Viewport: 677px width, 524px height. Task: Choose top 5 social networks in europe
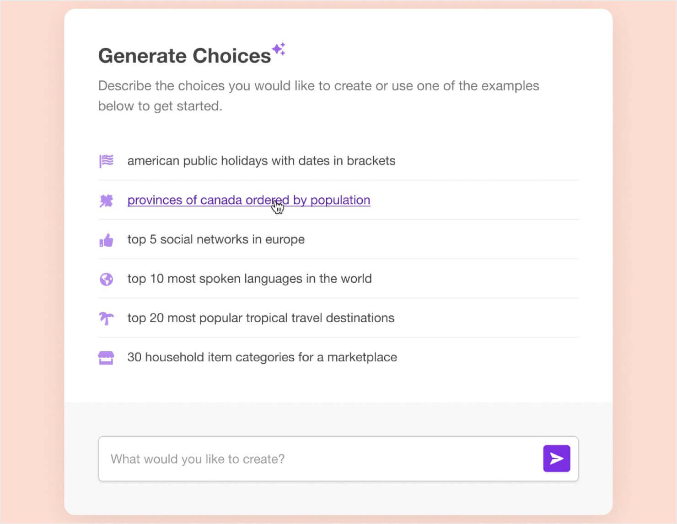(x=215, y=239)
